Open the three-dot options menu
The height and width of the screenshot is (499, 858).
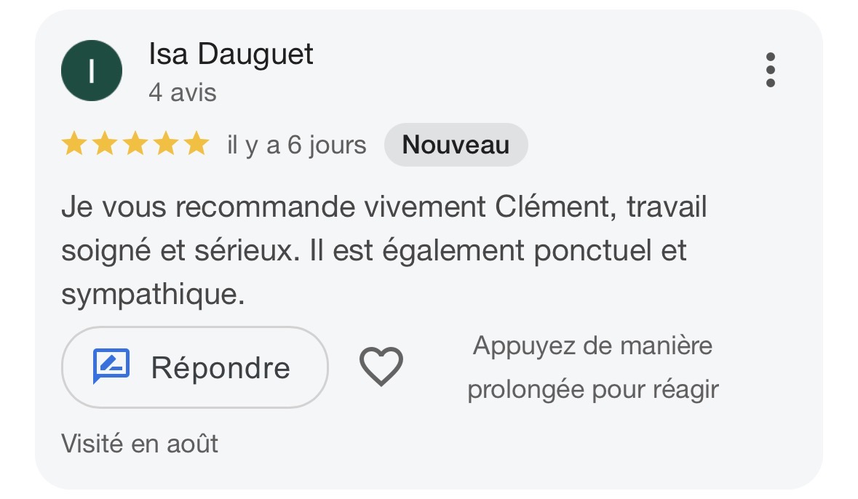click(771, 70)
